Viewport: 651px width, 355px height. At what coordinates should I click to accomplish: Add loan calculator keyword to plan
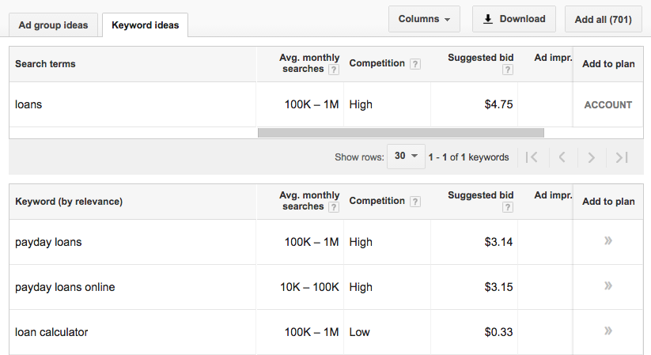pyautogui.click(x=607, y=331)
